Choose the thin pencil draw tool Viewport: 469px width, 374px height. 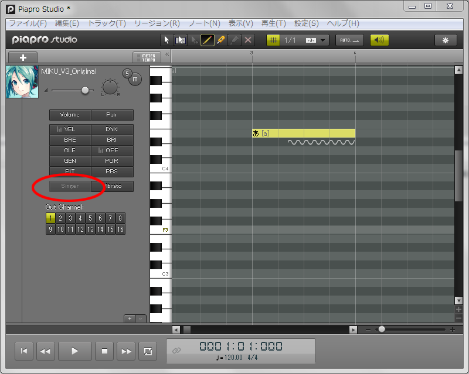coord(208,40)
